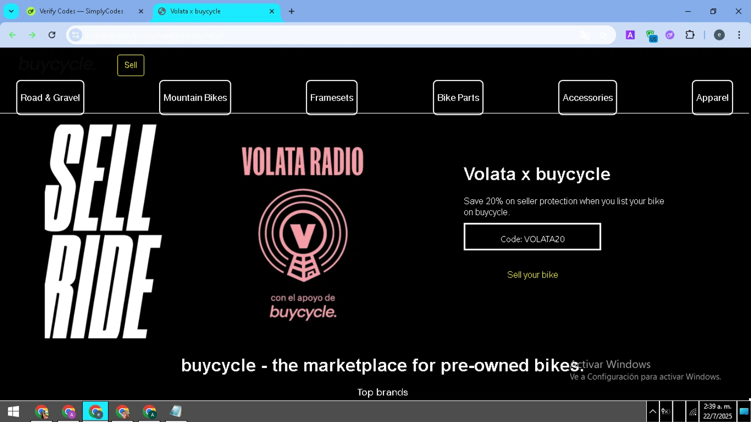The width and height of the screenshot is (751, 422).
Task: Minimize the Chrome window
Action: 688,11
